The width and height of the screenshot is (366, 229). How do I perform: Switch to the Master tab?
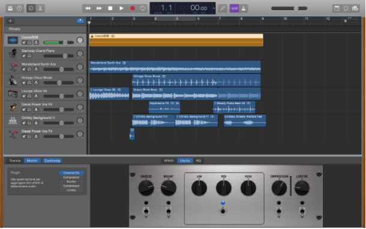pos(32,161)
